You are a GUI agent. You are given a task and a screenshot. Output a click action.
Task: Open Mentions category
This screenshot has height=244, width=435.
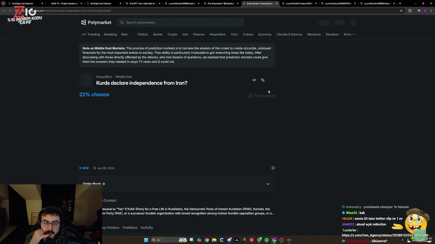coord(314,34)
